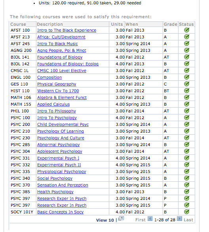Click the popup-window icon beside View 10
Viewport: 209px width, 232px height.
click(x=121, y=219)
